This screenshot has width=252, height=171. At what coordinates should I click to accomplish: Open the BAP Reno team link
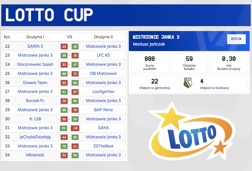103,110
